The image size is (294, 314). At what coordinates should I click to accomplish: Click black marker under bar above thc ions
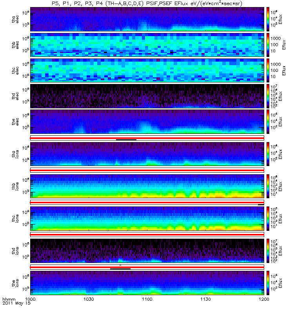[261, 204]
